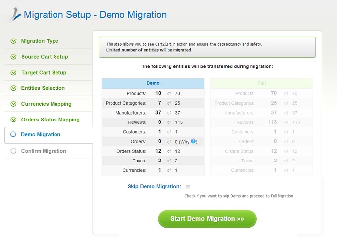Screen dimensions: 337x242
Task: Click the blue circle icon beside Demo Migration
Action: pos(13,134)
